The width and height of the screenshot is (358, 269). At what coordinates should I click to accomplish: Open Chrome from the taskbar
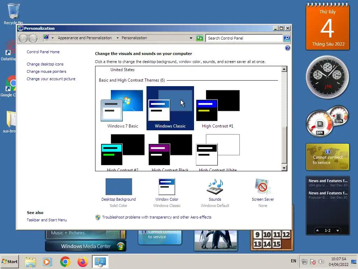coord(65,262)
